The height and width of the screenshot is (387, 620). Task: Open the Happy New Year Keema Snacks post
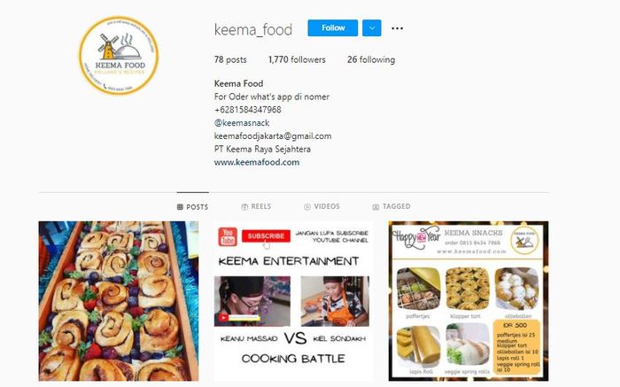coord(469,301)
